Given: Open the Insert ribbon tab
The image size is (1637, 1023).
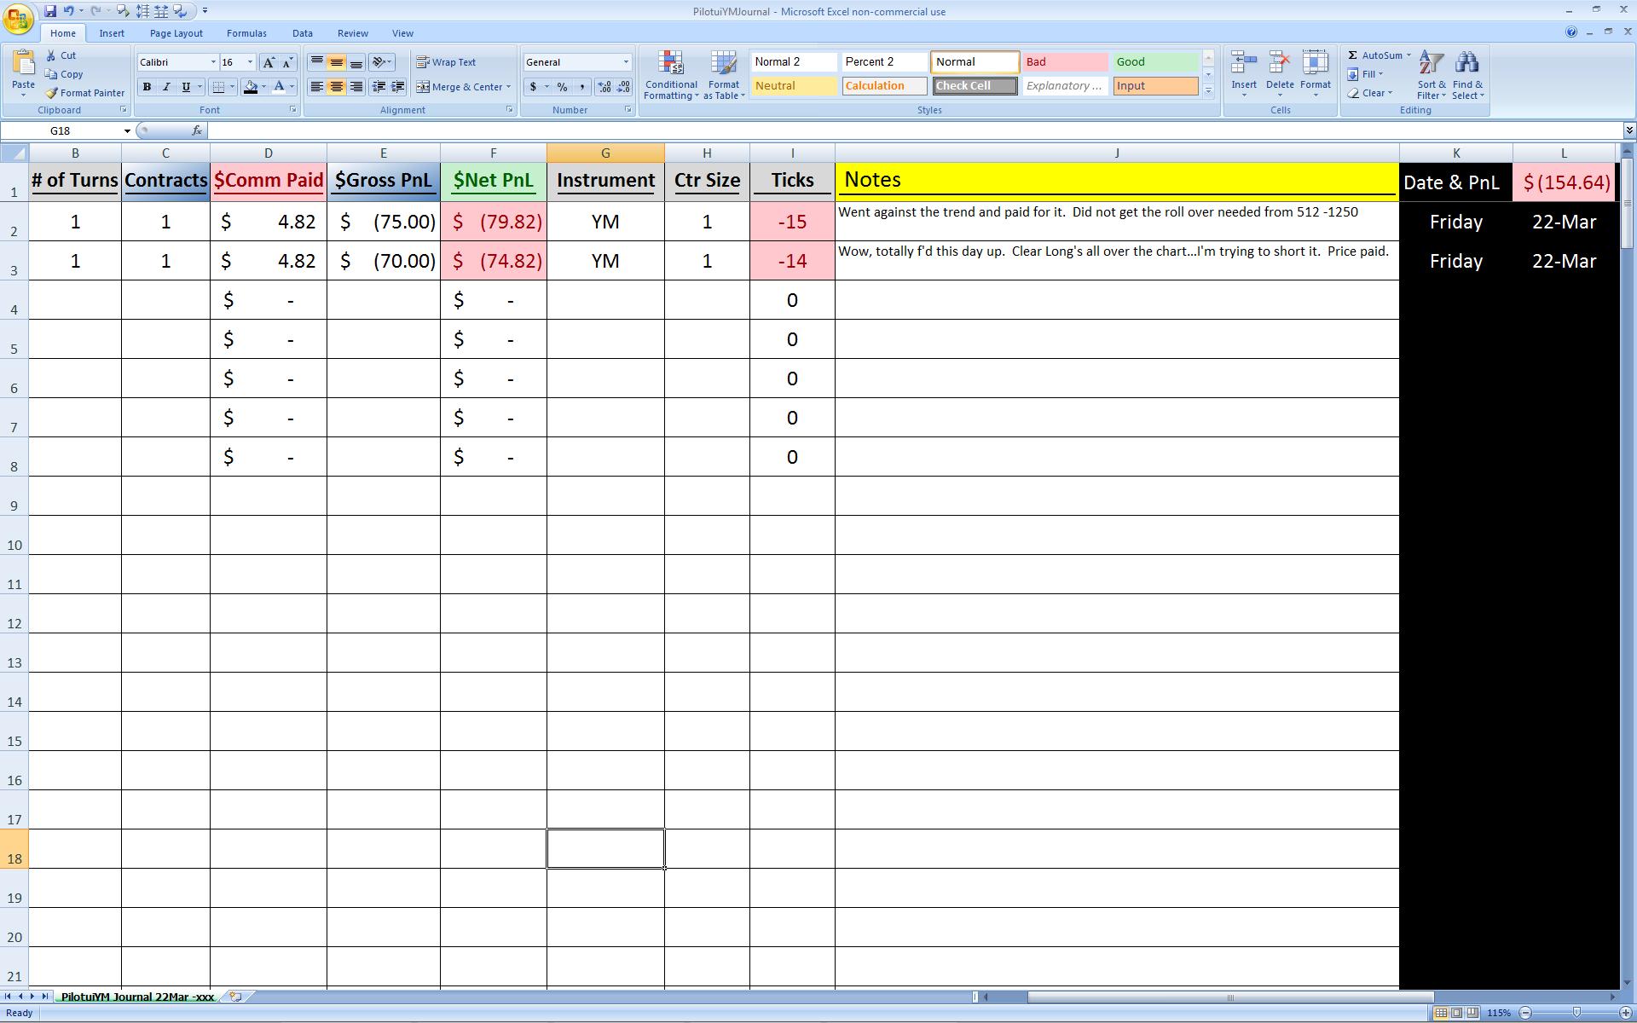Looking at the screenshot, I should pyautogui.click(x=112, y=33).
